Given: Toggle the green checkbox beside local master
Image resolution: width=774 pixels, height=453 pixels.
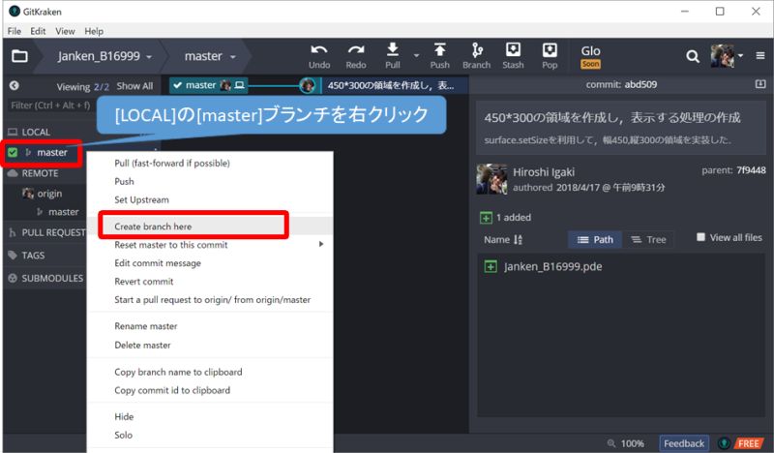Looking at the screenshot, I should (x=13, y=152).
